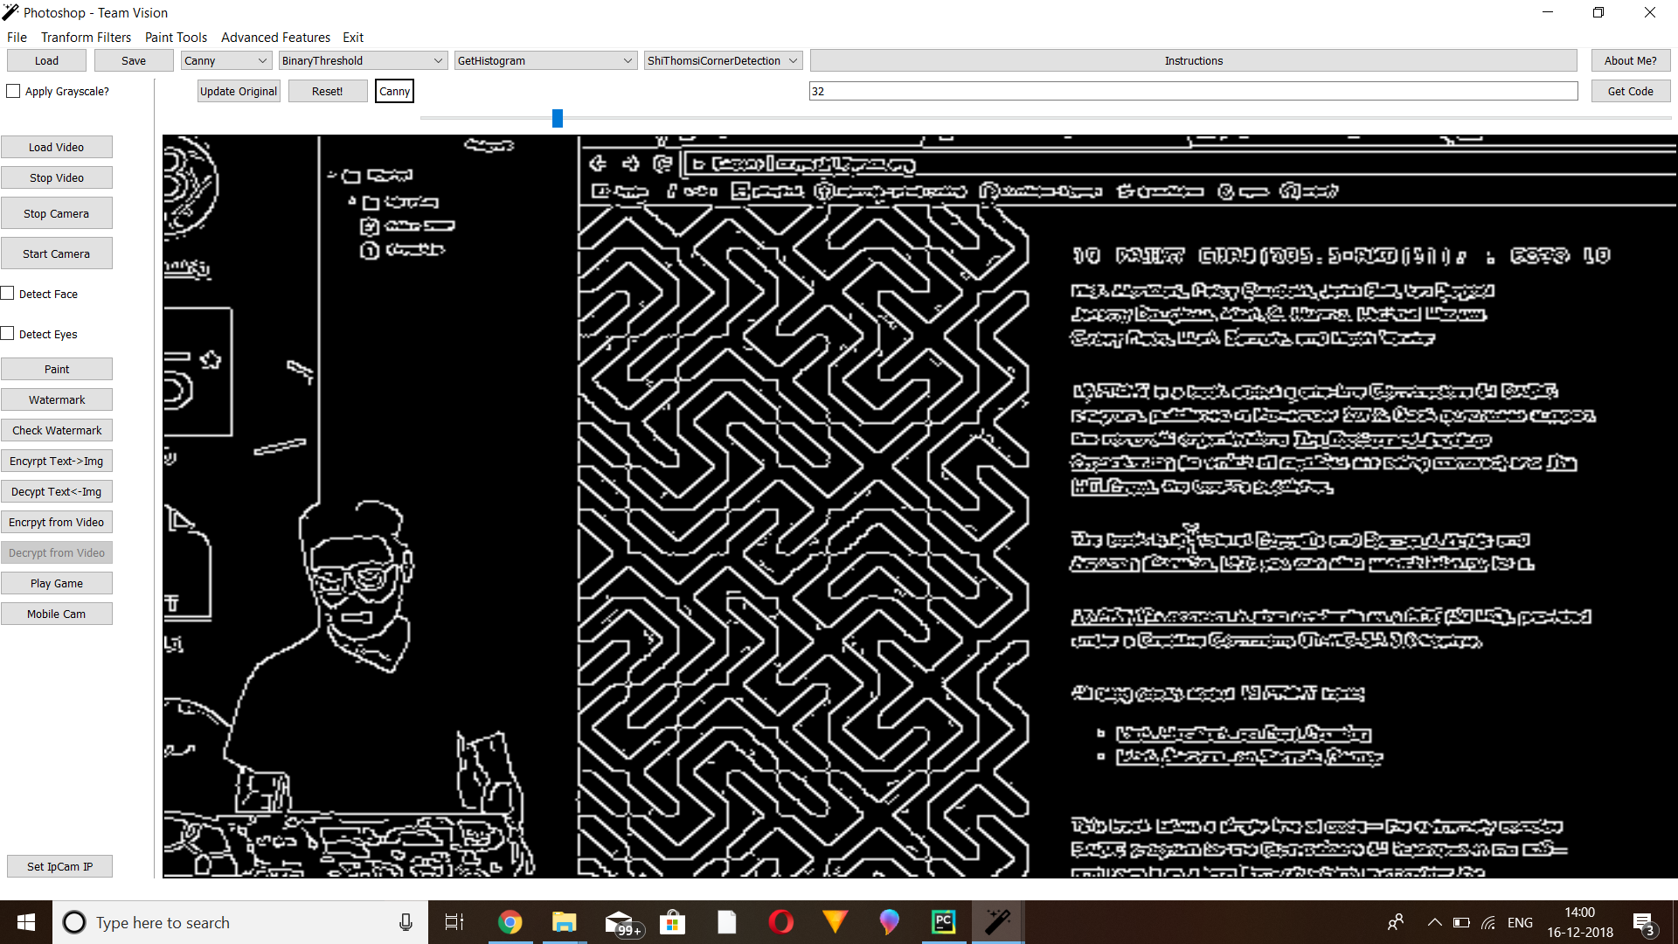Click the taskbar microphone search icon

[406, 922]
